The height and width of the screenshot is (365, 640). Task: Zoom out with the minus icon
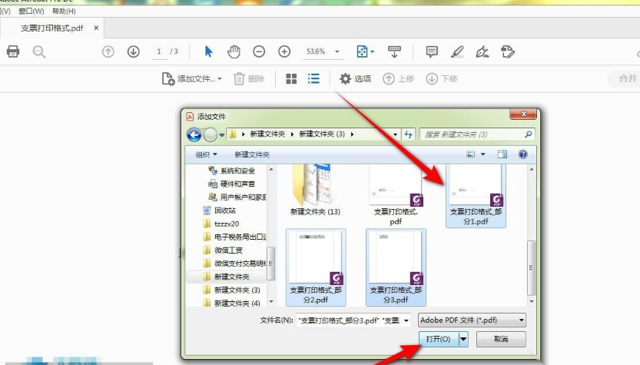[259, 51]
